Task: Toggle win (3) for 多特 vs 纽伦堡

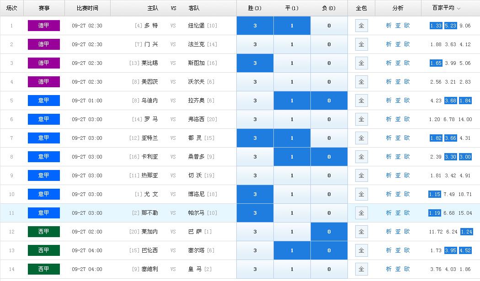Action: [x=255, y=26]
